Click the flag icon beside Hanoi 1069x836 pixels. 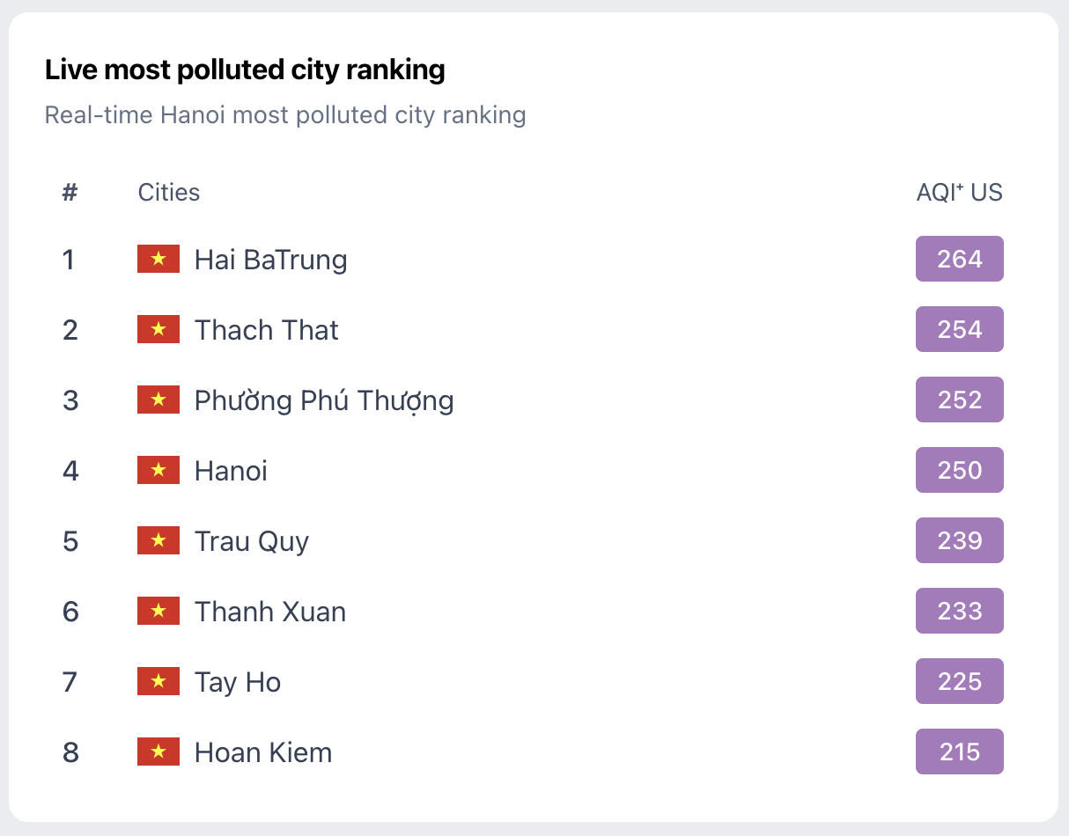tap(159, 470)
